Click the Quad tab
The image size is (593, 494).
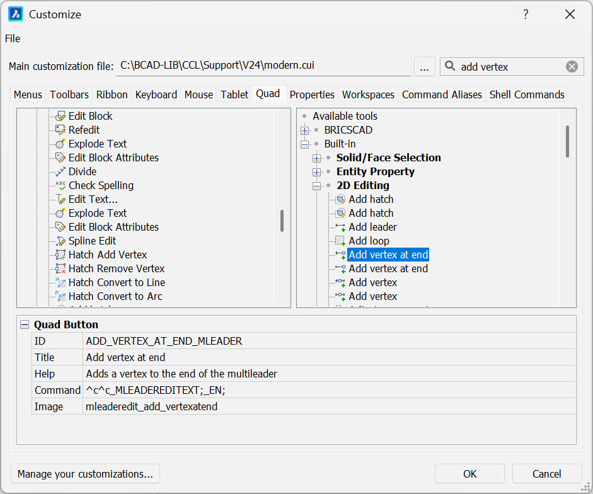268,94
